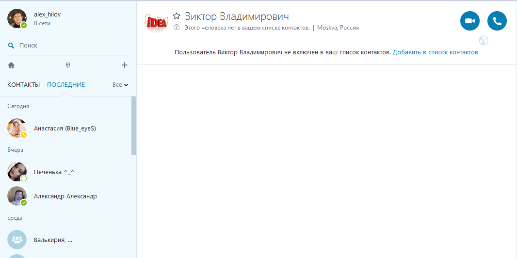Click the Поиск search field
Image resolution: width=517 pixels, height=258 pixels.
pyautogui.click(x=73, y=46)
